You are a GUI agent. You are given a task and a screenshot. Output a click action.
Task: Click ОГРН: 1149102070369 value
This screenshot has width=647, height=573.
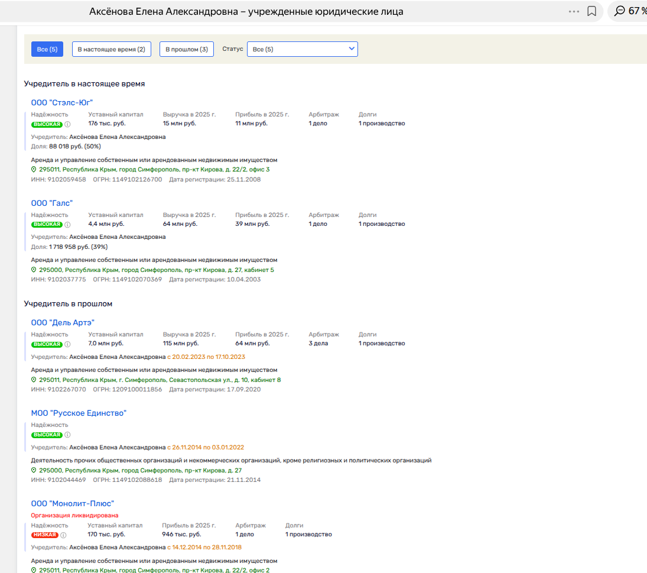point(128,280)
